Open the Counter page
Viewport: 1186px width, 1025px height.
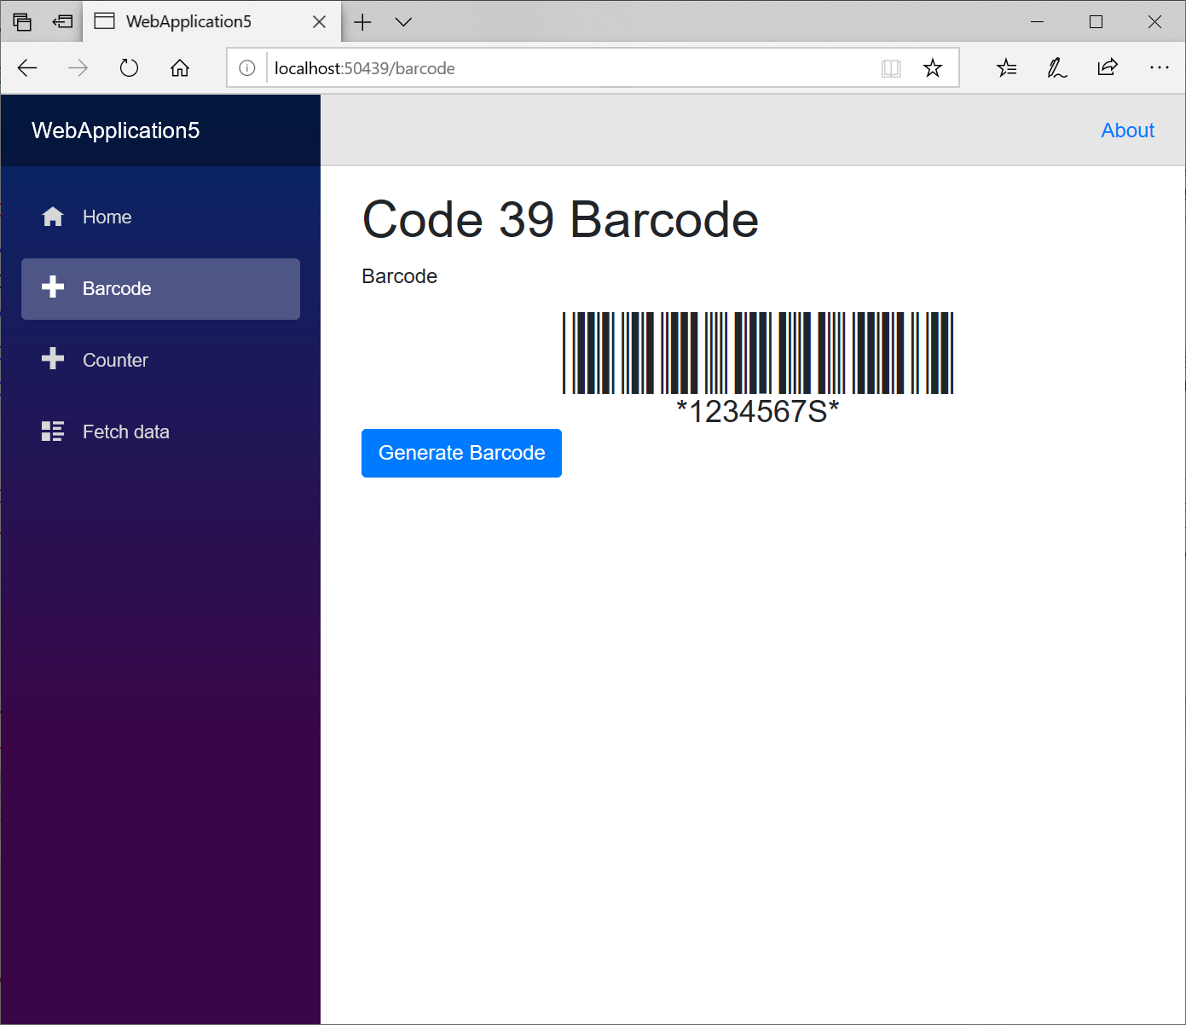160,360
